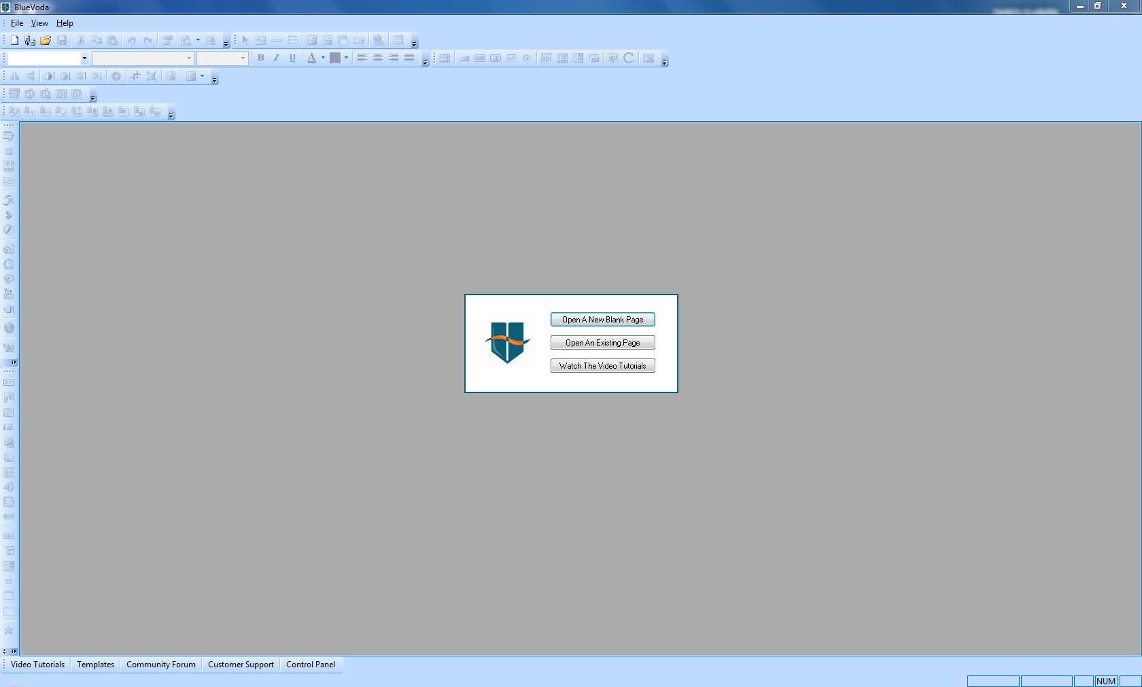
Task: Open the font name dropdown
Action: [189, 58]
